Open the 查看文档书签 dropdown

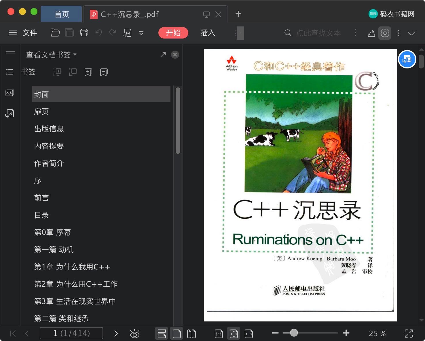coord(51,55)
